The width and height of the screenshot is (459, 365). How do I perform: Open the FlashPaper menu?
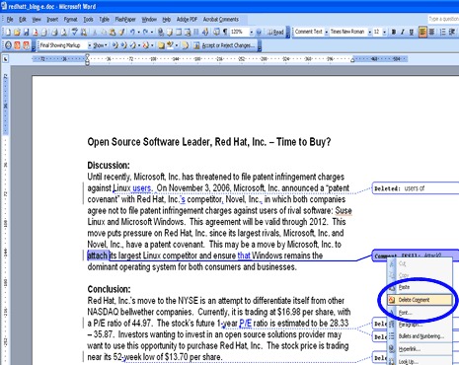125,20
